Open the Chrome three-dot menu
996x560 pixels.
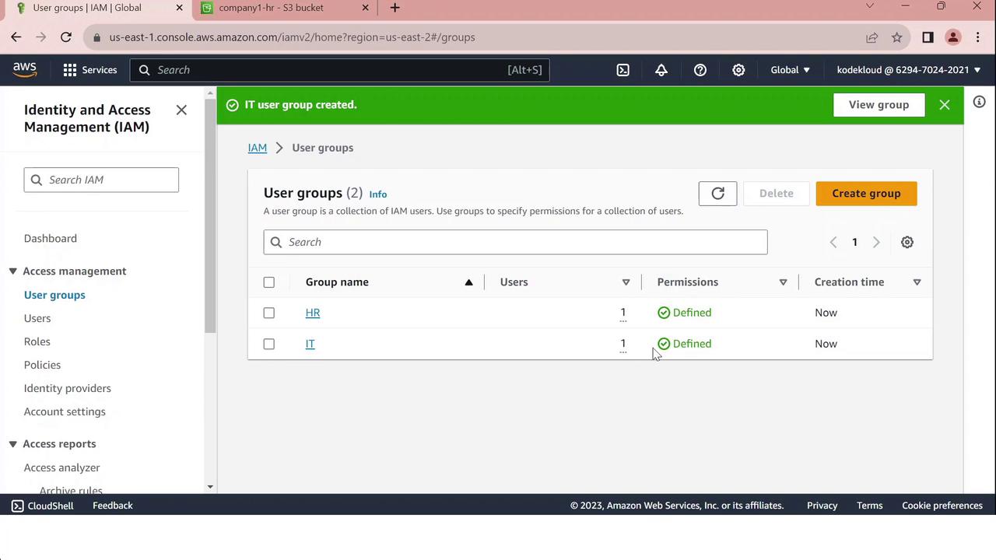977,37
